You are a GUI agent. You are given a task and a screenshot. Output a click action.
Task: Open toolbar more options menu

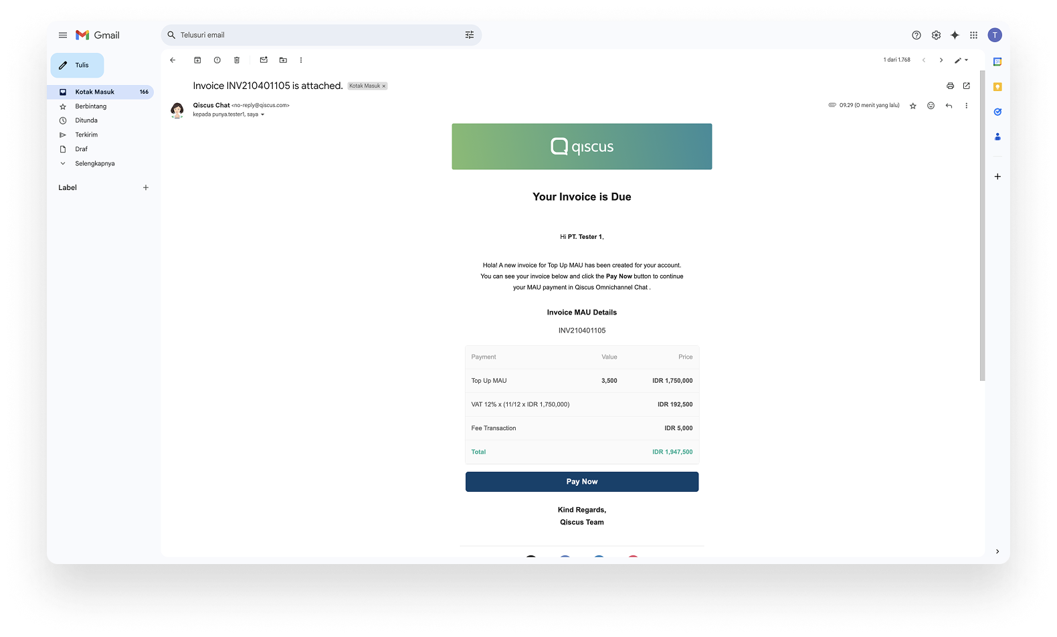(x=301, y=60)
